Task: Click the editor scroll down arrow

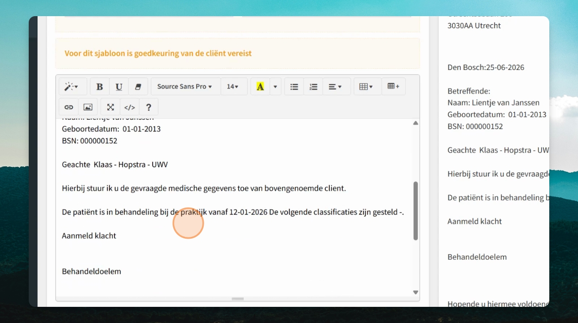Action: (416, 292)
